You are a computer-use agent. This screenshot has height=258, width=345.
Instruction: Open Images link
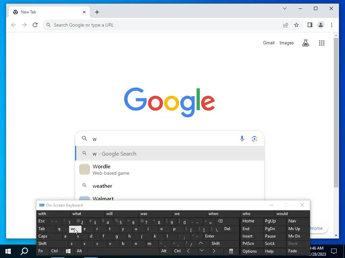coord(286,43)
